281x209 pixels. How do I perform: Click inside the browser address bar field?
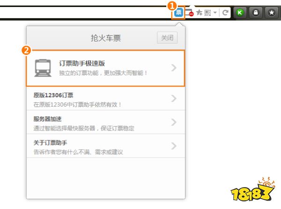click(84, 13)
